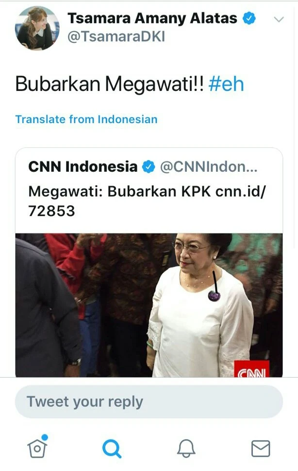Open the Home tab icon

click(37, 448)
